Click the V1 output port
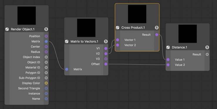This screenshot has height=109, width=217. (106, 48)
